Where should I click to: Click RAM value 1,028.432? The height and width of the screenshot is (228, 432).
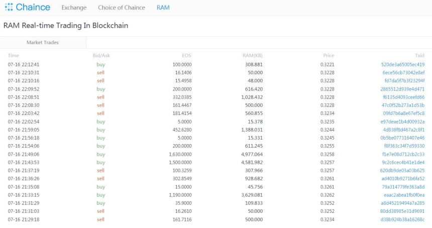tap(252, 97)
